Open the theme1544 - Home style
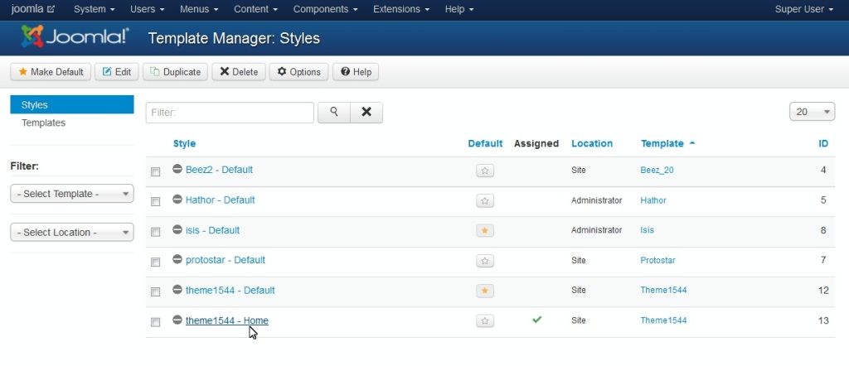This screenshot has height=366, width=849. point(227,320)
